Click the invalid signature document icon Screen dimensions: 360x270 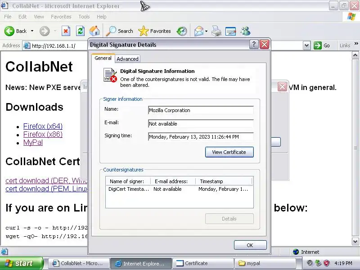pyautogui.click(x=110, y=75)
